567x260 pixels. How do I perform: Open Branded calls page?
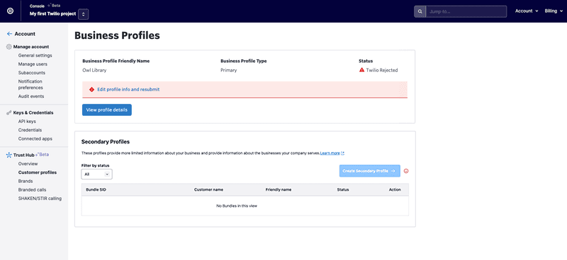[32, 189]
